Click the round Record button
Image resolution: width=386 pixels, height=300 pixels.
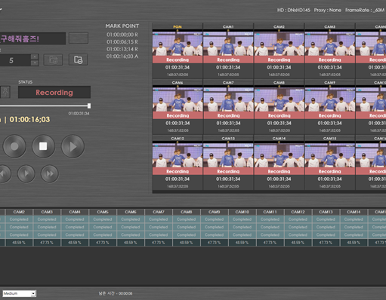coord(14,146)
